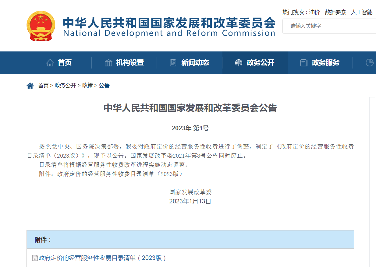Click the national emblem logo
This screenshot has width=376, height=267.
tap(41, 26)
